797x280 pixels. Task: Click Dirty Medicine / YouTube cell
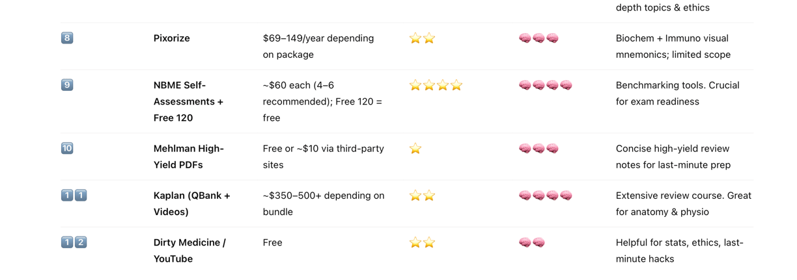(189, 250)
